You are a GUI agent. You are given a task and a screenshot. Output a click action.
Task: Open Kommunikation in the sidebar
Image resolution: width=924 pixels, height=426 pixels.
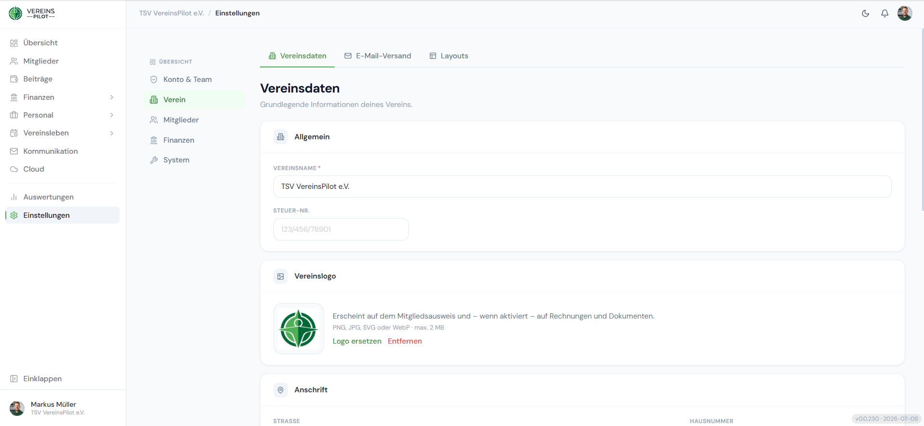pos(63,151)
